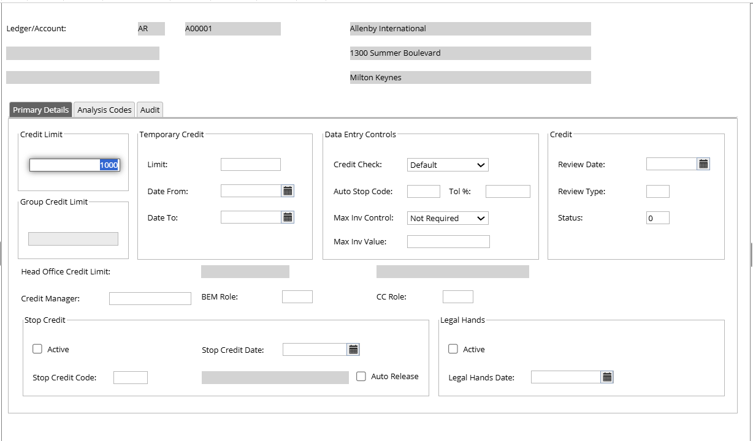753x441 pixels.
Task: Click the ledger code AR field
Action: click(151, 29)
